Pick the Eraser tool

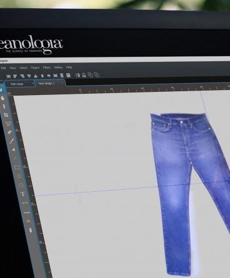tap(9, 132)
